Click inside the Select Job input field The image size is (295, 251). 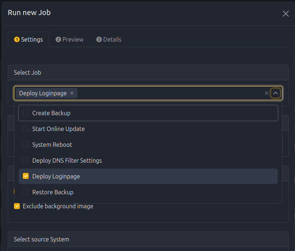pyautogui.click(x=169, y=93)
